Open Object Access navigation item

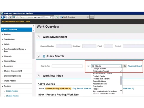coord(10,81)
